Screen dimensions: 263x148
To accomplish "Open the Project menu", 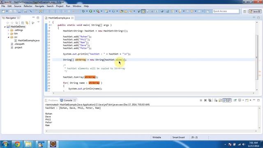I will coord(60,6).
